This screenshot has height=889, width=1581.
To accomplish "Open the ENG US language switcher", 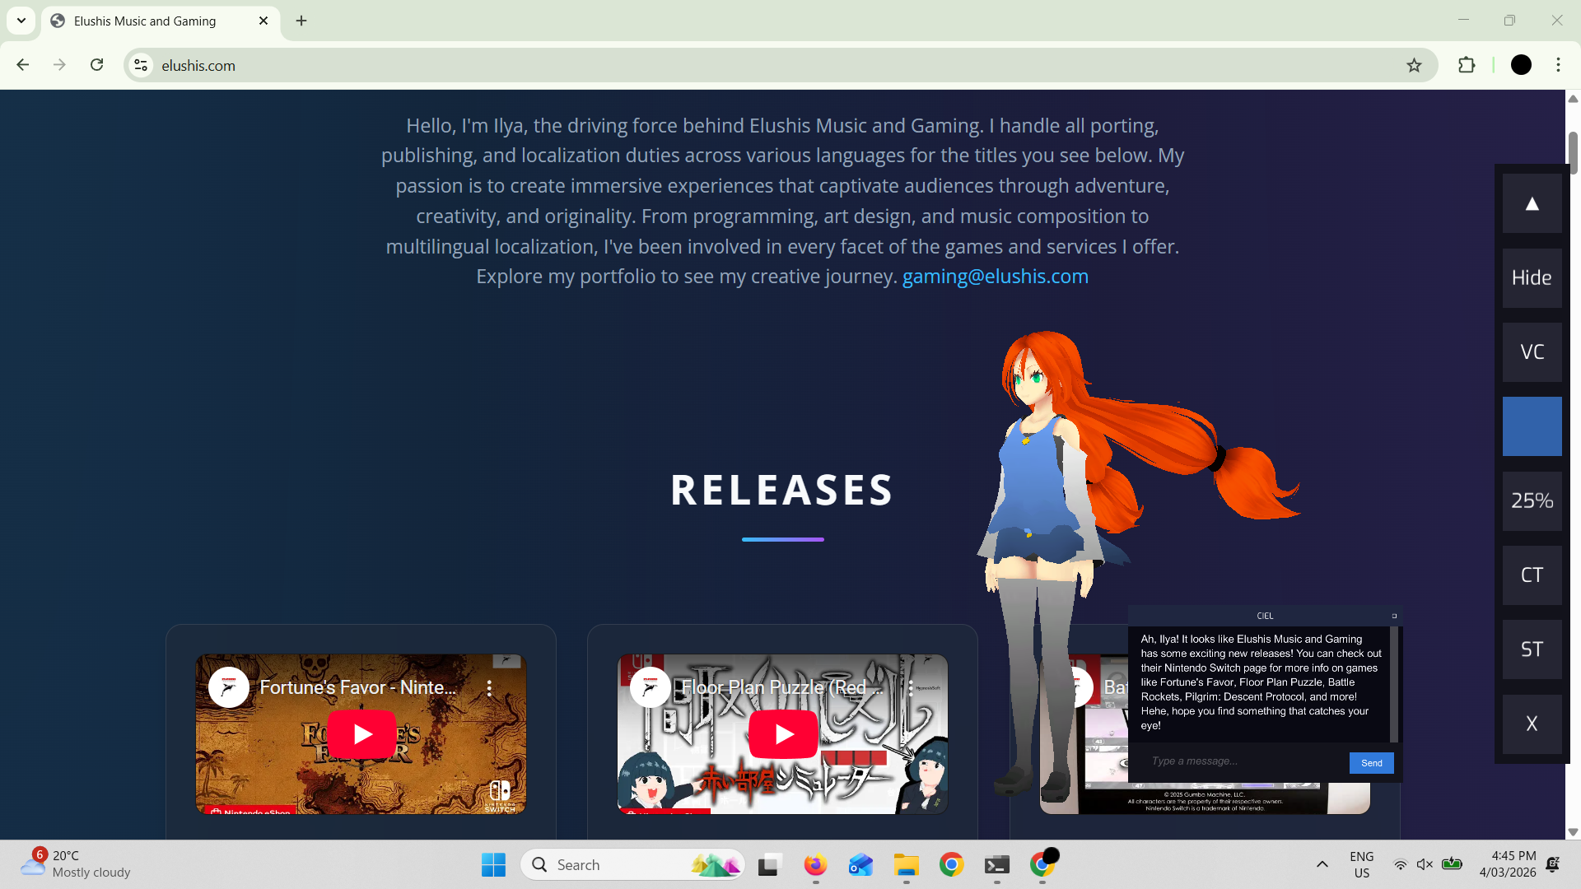I will (1362, 863).
